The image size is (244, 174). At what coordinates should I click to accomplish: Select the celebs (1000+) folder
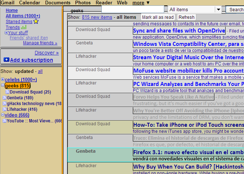(21, 79)
